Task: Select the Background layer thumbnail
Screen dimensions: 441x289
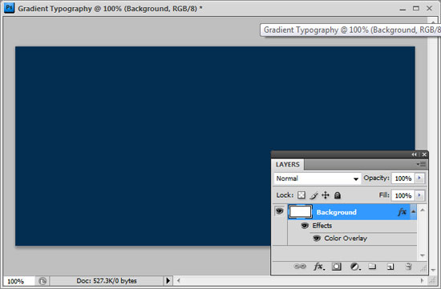Action: 300,212
